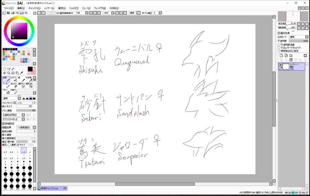Add a layer mask
The image size is (310, 196).
pyautogui.click(x=305, y=55)
